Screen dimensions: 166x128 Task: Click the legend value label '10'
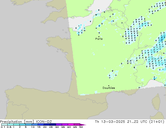[x=33, y=127]
